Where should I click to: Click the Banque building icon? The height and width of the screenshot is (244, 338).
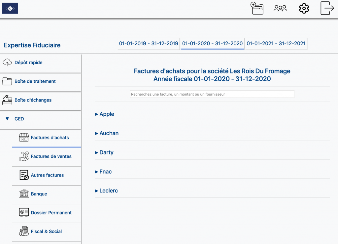pyautogui.click(x=24, y=194)
